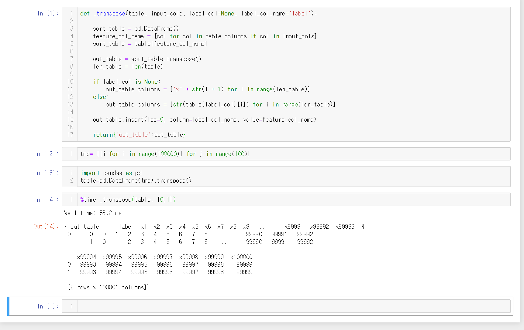The image size is (524, 330).
Task: Click the import pandas as pd line
Action: (111, 173)
